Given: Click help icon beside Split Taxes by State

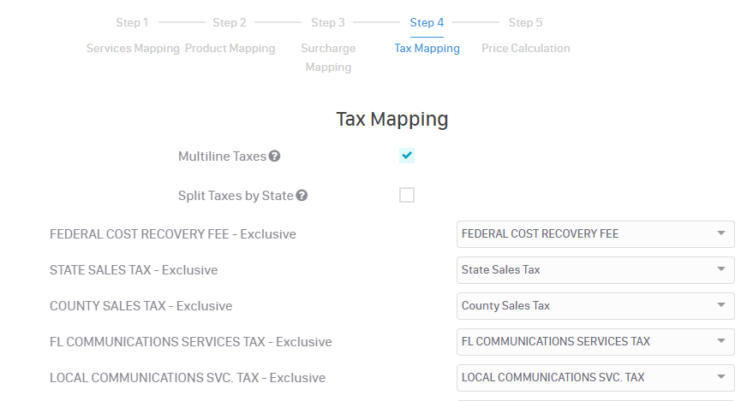Looking at the screenshot, I should pos(302,196).
